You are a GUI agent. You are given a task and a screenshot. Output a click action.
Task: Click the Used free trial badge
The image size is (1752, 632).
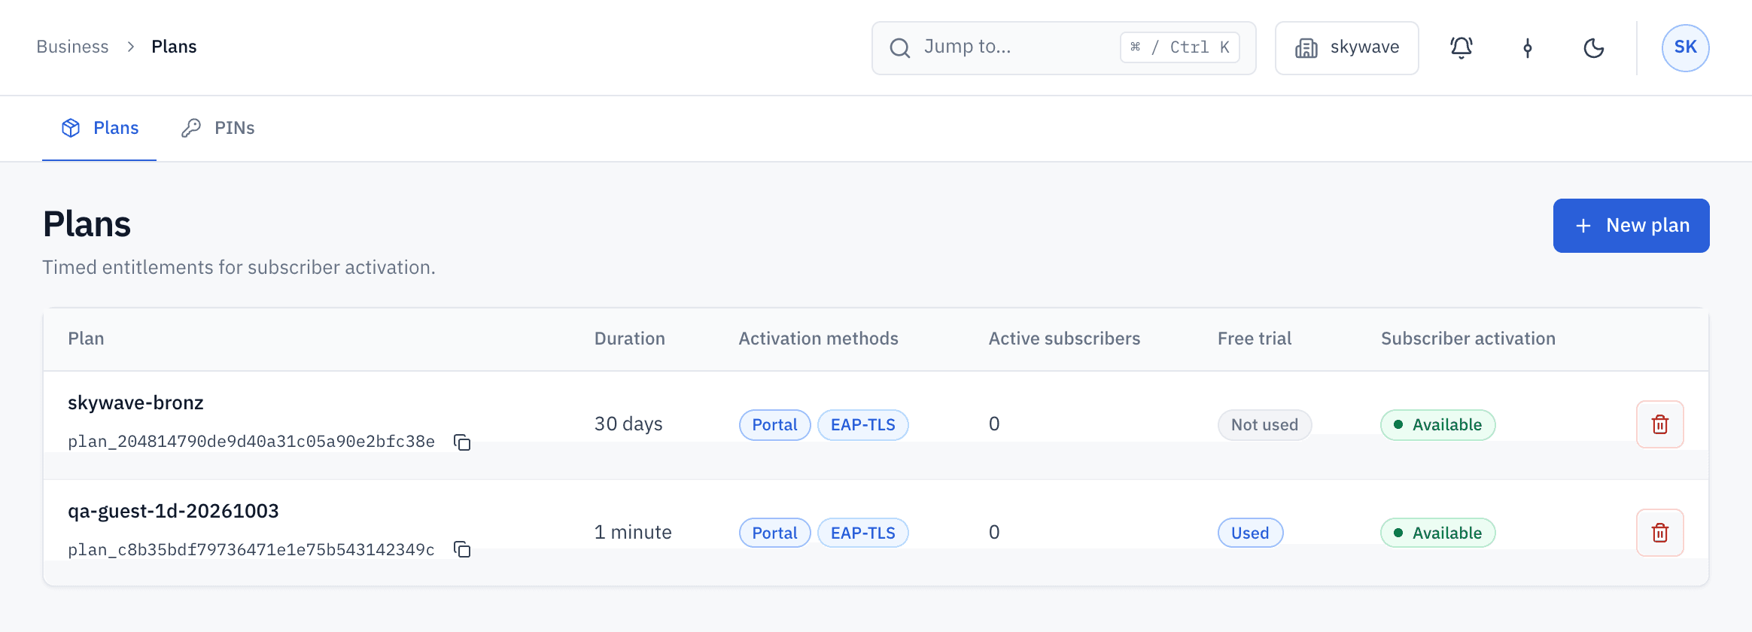point(1250,533)
